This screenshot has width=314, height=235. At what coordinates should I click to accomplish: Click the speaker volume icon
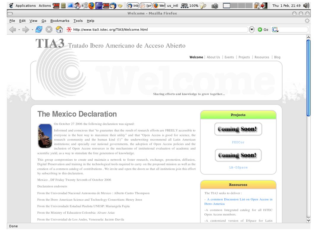pos(306,6)
